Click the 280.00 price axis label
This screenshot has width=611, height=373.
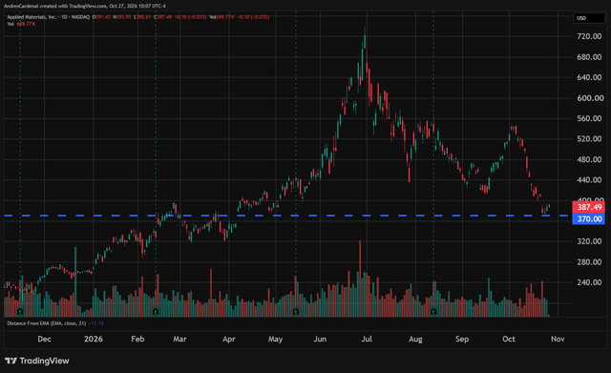click(x=589, y=262)
